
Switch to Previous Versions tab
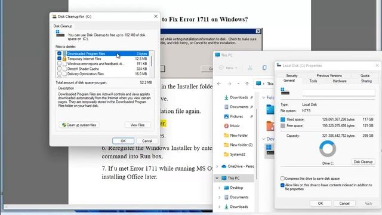point(329,76)
